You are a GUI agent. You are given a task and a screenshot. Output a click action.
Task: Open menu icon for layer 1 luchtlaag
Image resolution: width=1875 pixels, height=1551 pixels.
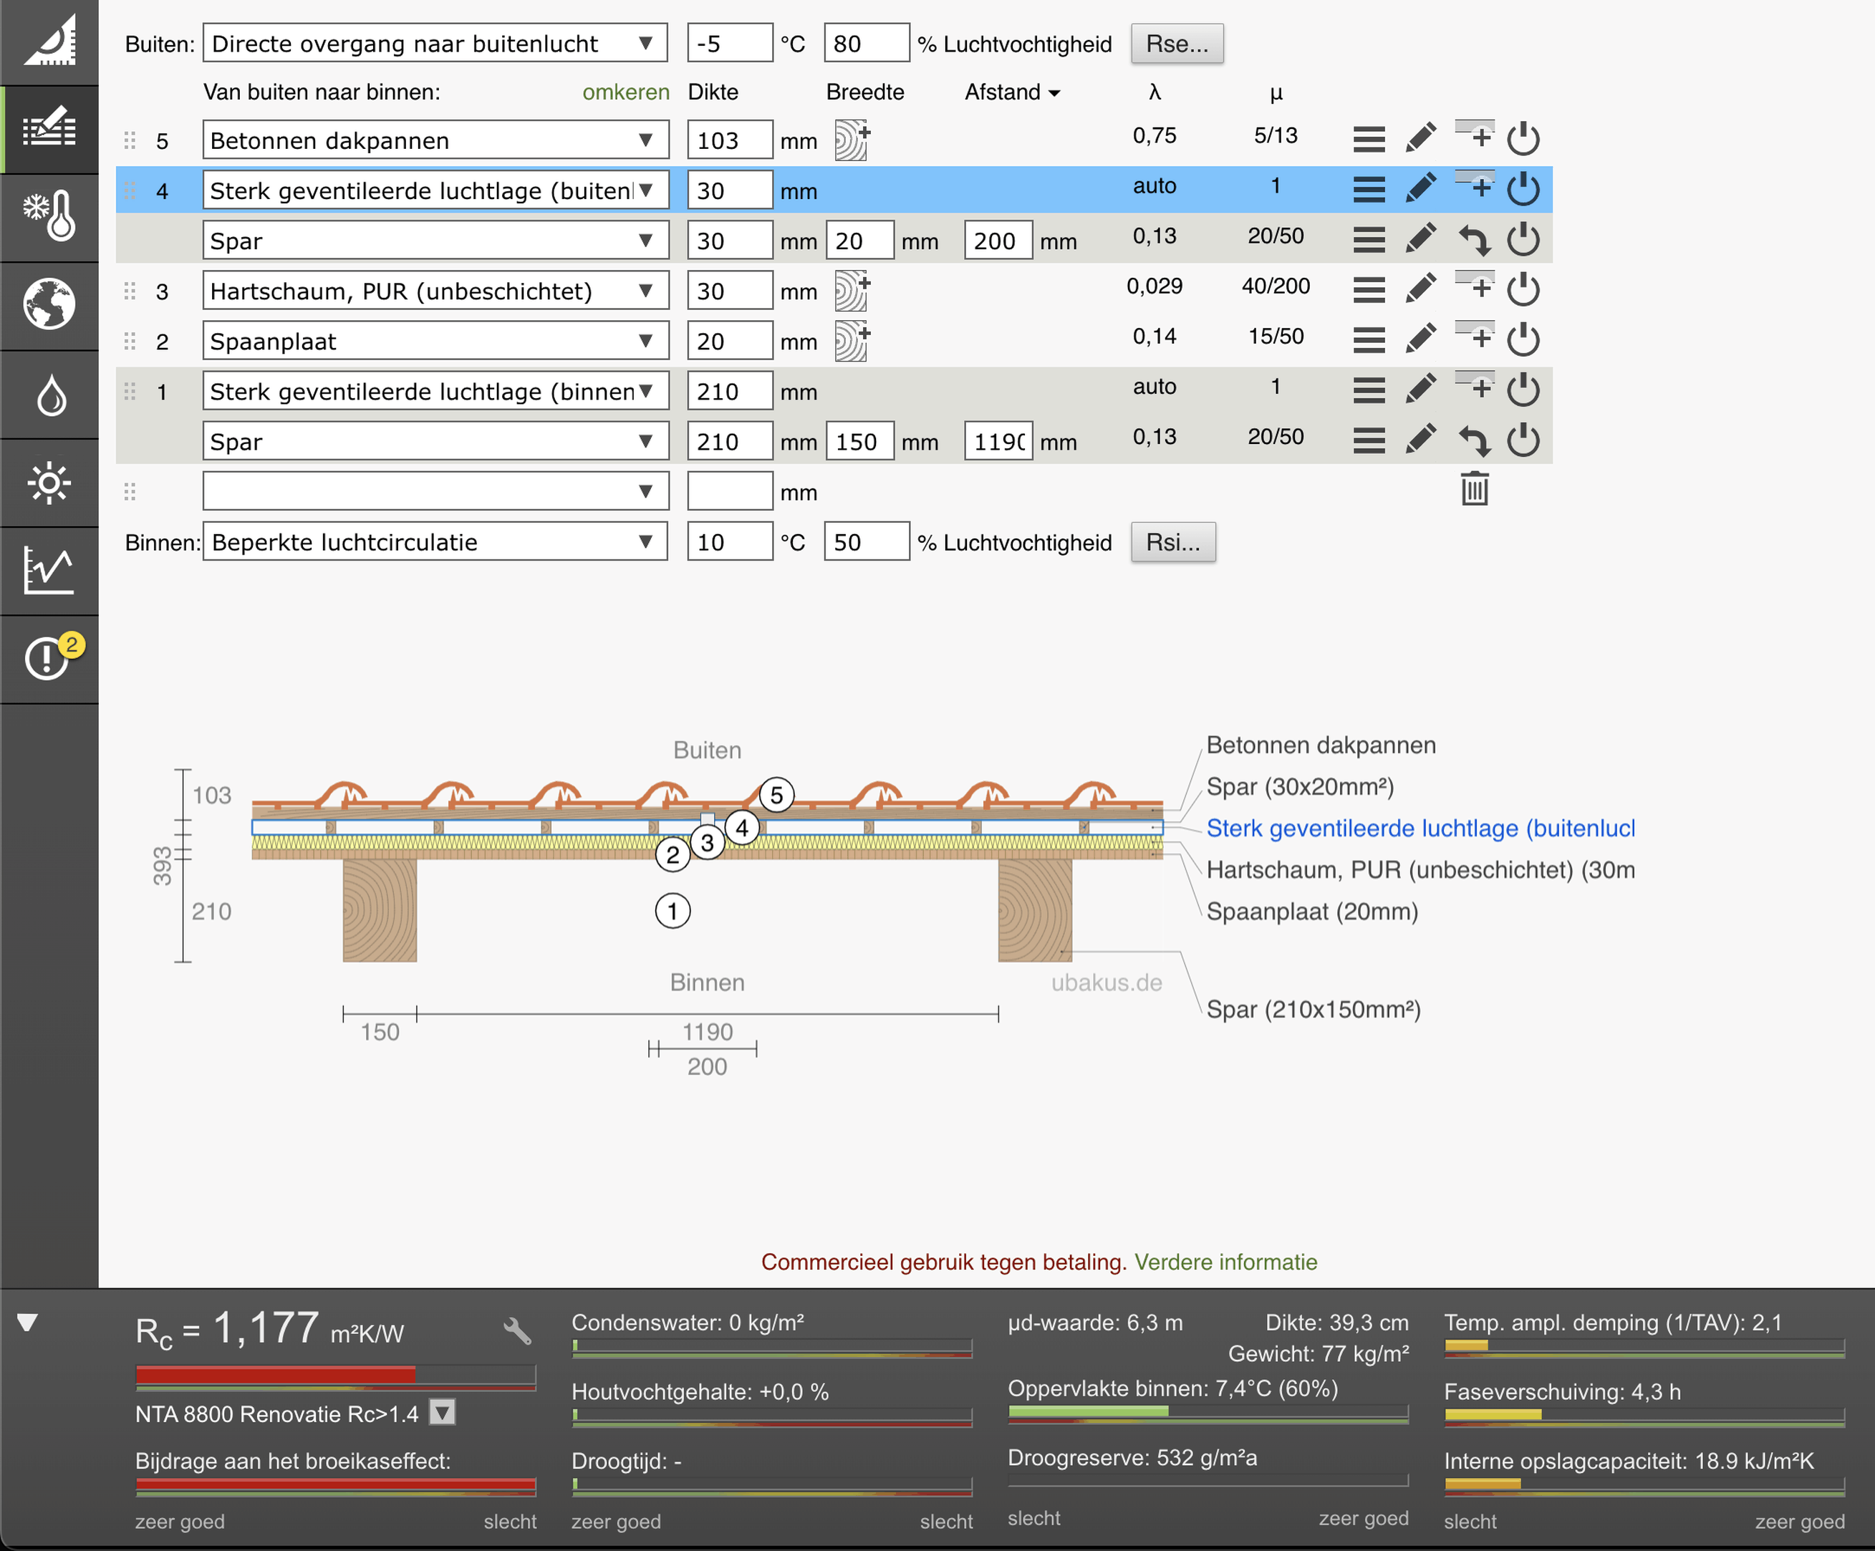coord(1369,390)
